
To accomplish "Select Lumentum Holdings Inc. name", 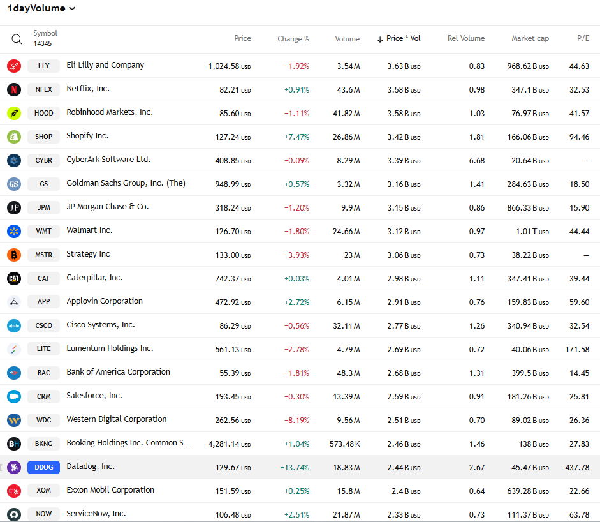I will (110, 348).
